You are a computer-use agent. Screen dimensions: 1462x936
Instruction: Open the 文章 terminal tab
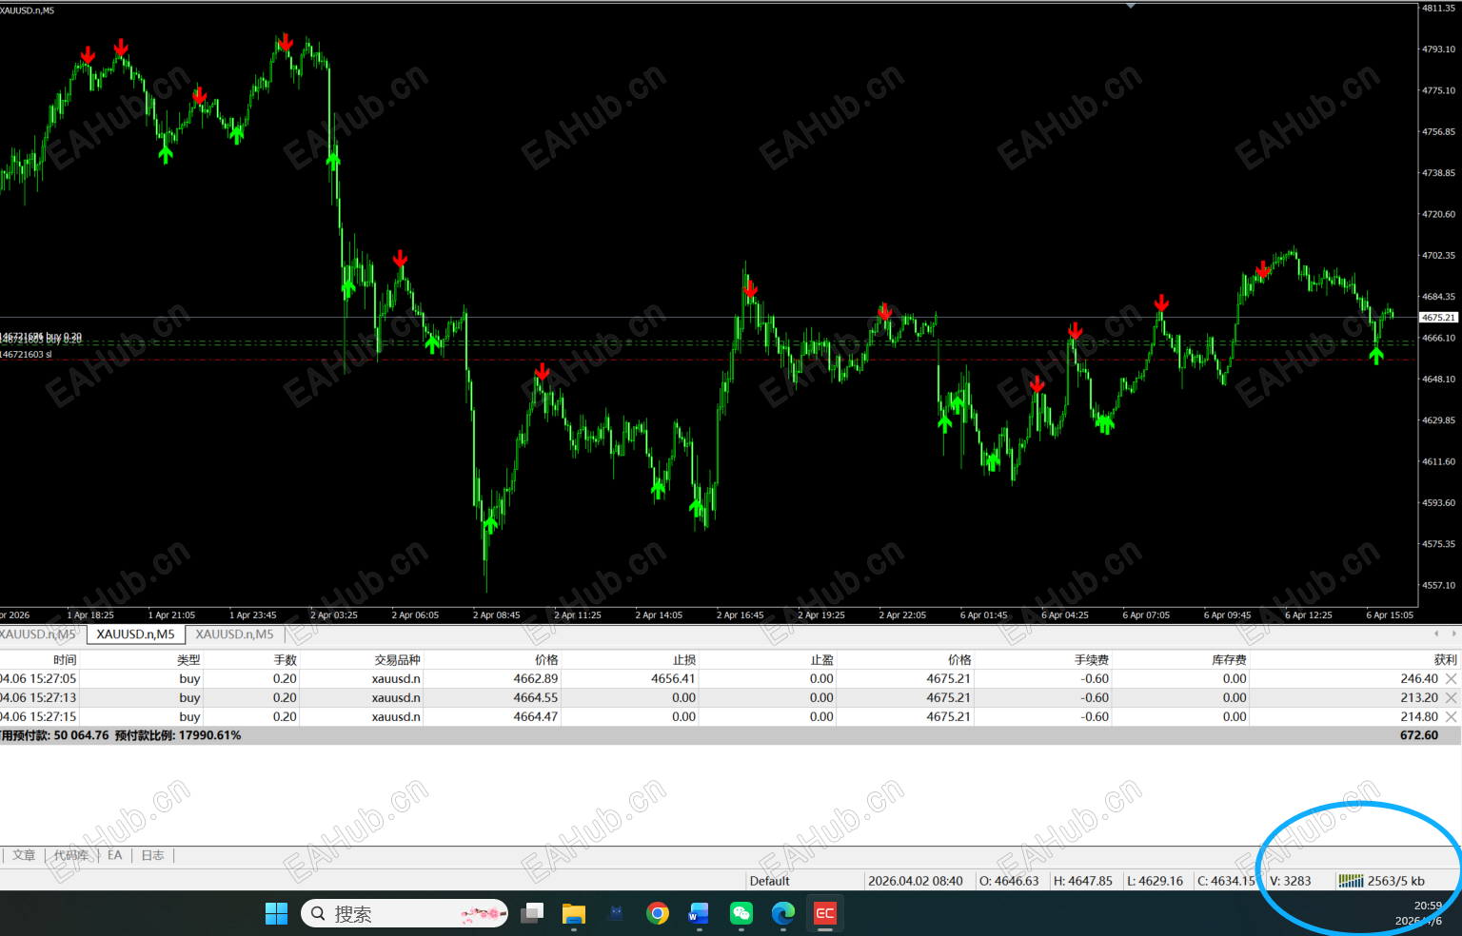(24, 855)
